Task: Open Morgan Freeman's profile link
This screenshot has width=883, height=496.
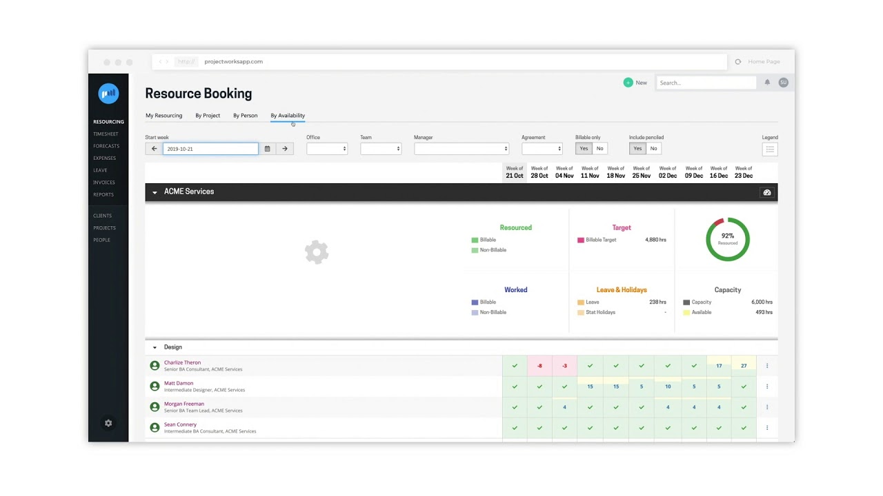Action: [184, 404]
